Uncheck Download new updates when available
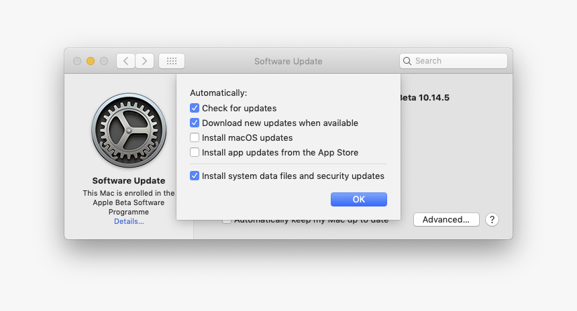 click(195, 123)
